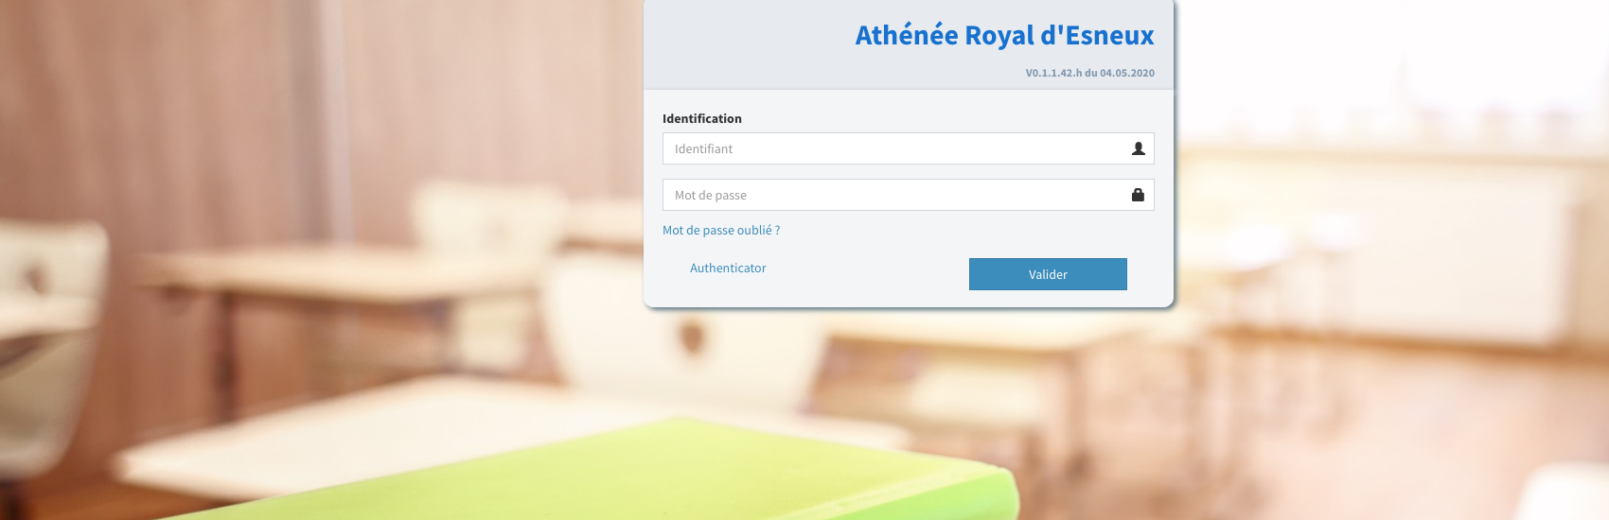The height and width of the screenshot is (520, 1609).
Task: Click the blue Valider button
Action: (1048, 274)
